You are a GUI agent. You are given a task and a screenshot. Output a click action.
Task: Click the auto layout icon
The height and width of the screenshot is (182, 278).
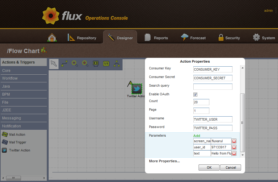(117, 64)
